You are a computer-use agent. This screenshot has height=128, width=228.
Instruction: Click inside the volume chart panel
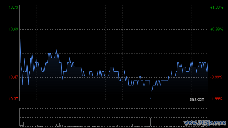(x=114, y=117)
